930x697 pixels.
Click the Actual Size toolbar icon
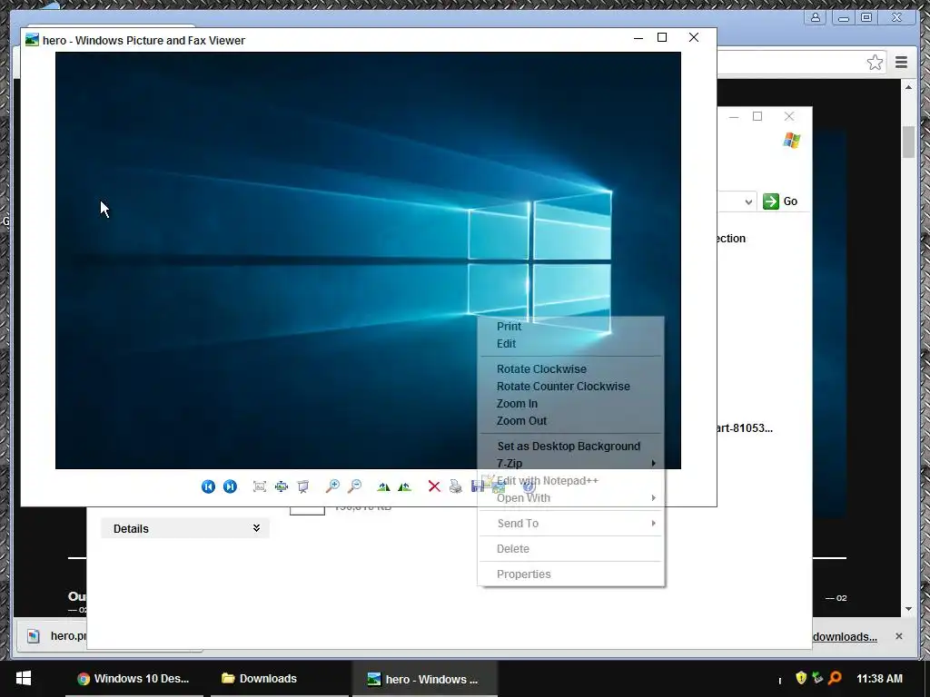click(282, 486)
